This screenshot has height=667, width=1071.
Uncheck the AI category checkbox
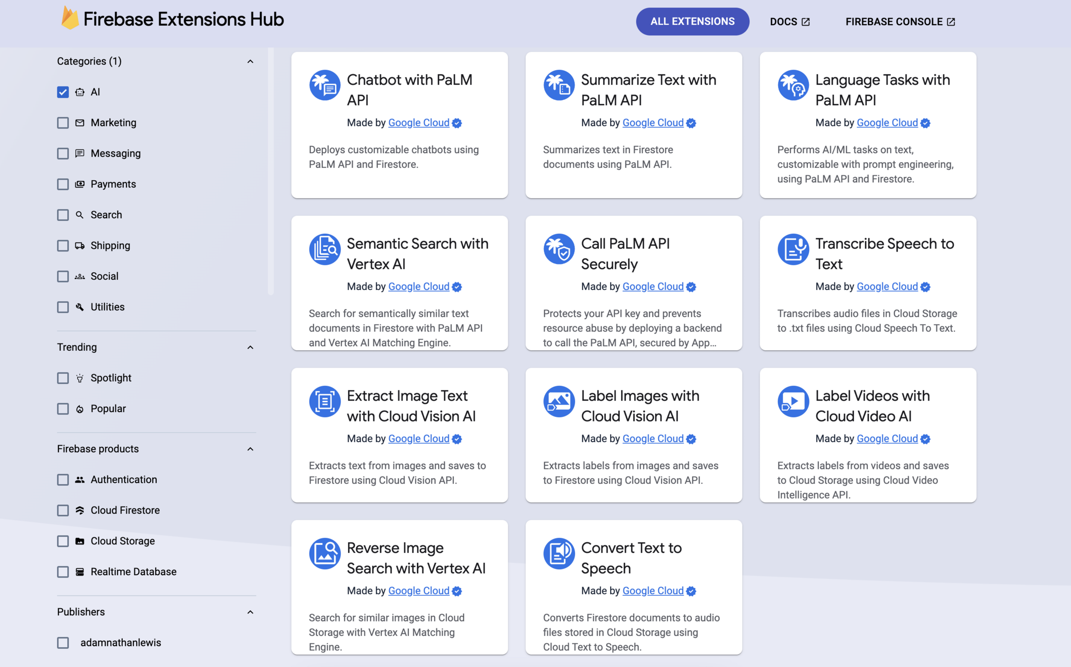(63, 92)
